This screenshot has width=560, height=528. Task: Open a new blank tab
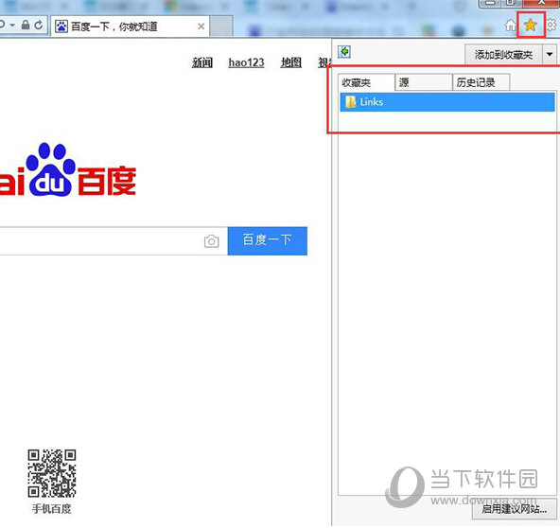pyautogui.click(x=221, y=26)
